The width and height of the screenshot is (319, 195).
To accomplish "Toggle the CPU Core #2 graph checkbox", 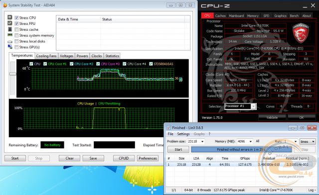I will 71,64.
